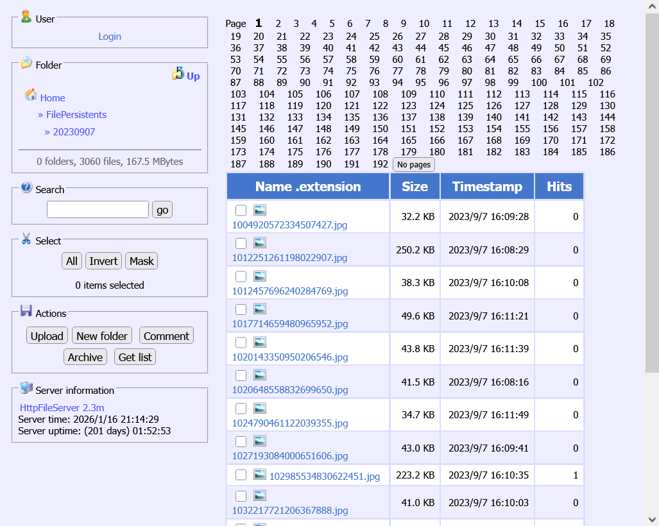Viewport: 659px width, 526px height.
Task: Click image icon beside 100492057233450­7427.jpg
Action: tap(260, 210)
